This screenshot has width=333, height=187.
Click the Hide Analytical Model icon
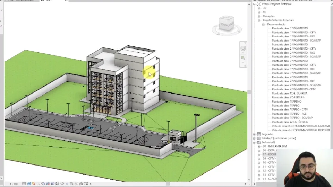(76, 184)
